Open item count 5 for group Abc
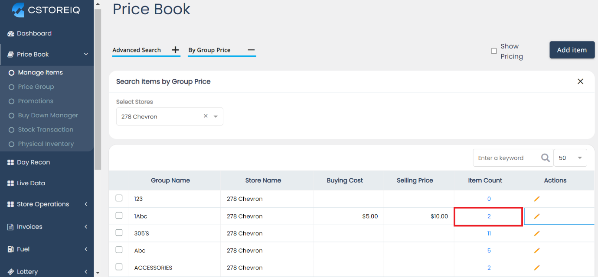Viewport: 598px width, 277px height. pyautogui.click(x=489, y=251)
